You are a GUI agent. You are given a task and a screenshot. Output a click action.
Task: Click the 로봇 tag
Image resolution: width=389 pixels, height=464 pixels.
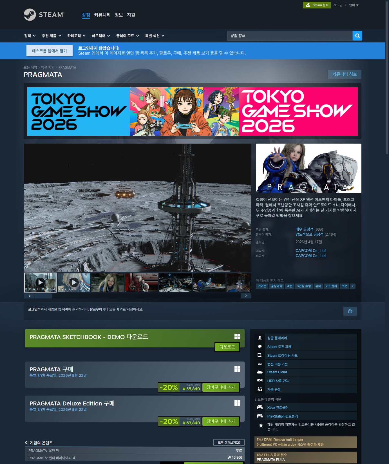coord(344,286)
